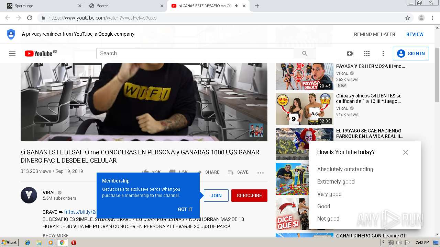Open 'GANAR DINERO CON League Of' video
This screenshot has width=440, height=247.
(371, 235)
